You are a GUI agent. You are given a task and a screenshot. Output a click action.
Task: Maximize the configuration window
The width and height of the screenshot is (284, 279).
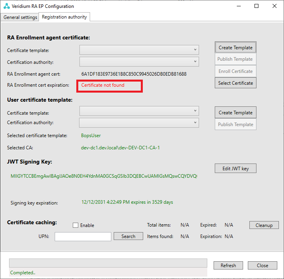(256, 6)
